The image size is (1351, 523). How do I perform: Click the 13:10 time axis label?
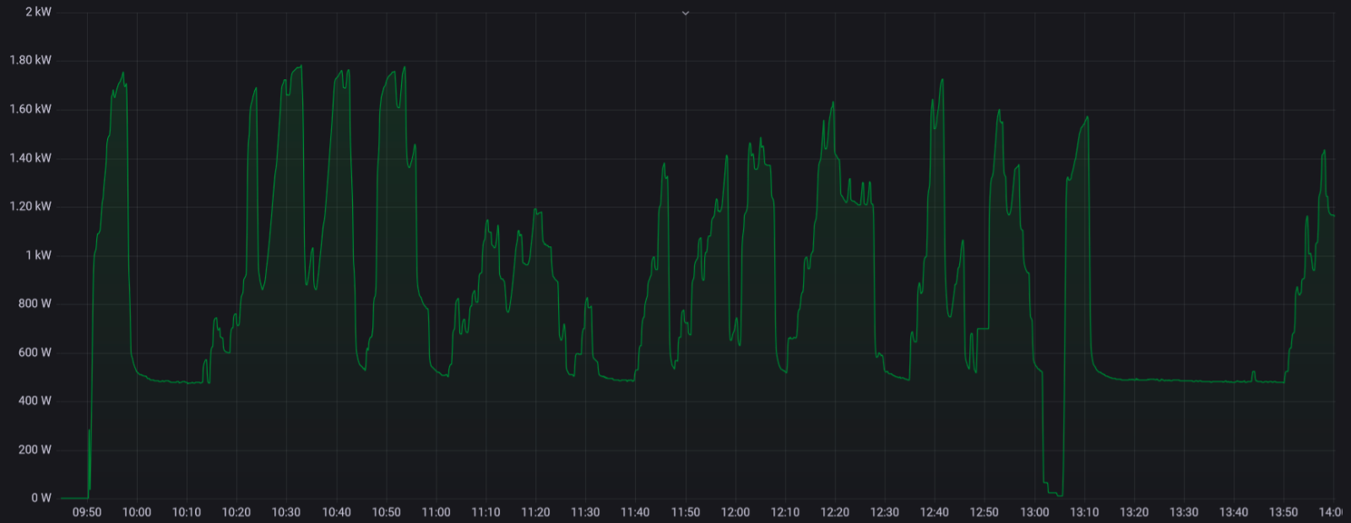pyautogui.click(x=1084, y=512)
